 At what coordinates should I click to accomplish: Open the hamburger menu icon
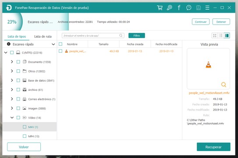tap(207, 7)
